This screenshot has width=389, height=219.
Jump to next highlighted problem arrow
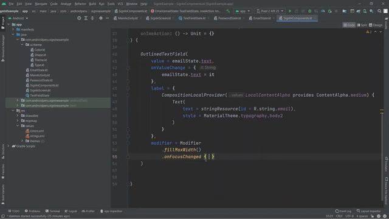[380, 32]
